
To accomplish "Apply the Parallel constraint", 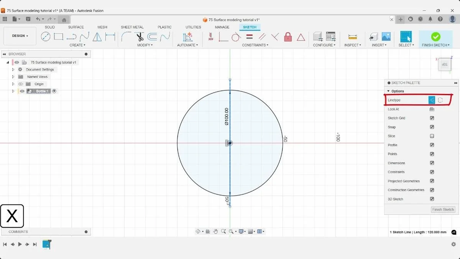I will pyautogui.click(x=262, y=37).
